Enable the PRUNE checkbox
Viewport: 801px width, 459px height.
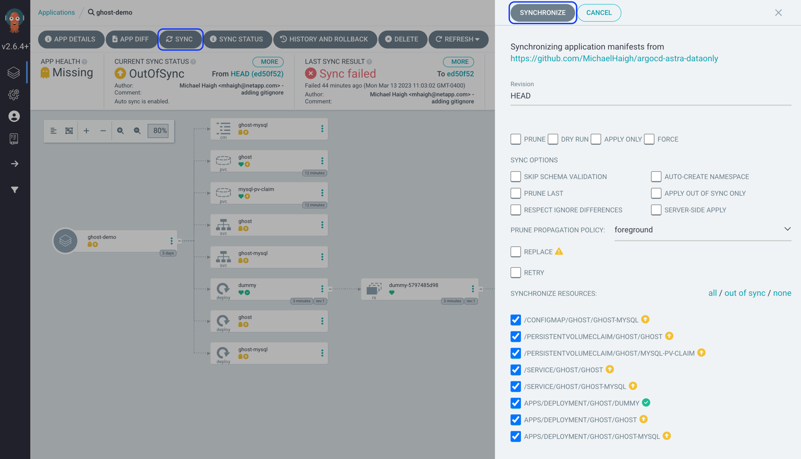(x=516, y=139)
